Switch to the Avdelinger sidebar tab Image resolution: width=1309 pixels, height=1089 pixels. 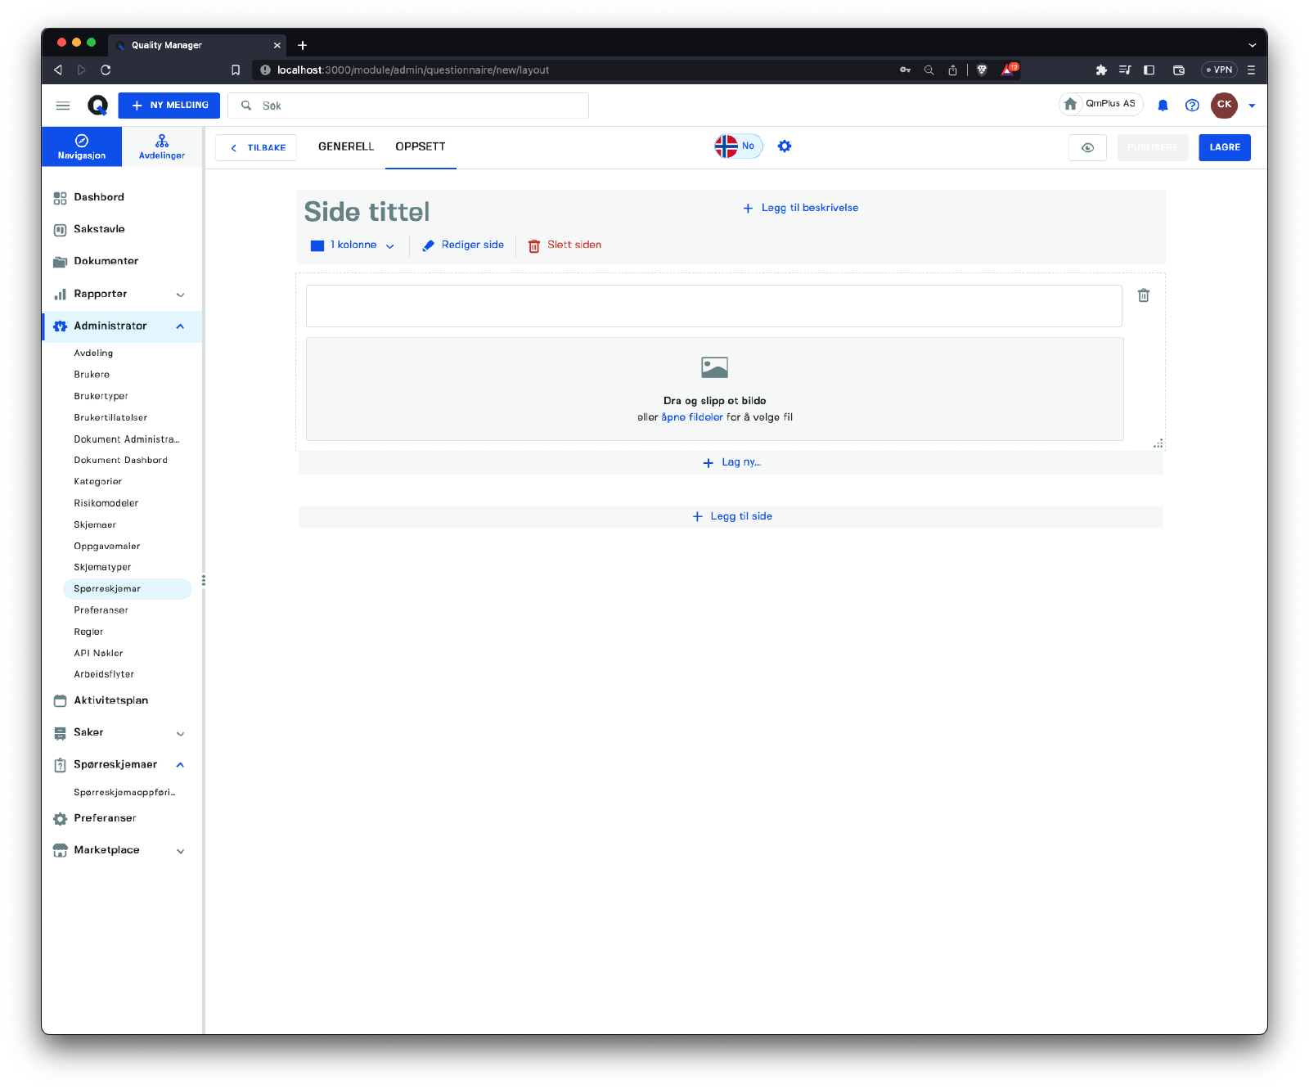pyautogui.click(x=162, y=146)
